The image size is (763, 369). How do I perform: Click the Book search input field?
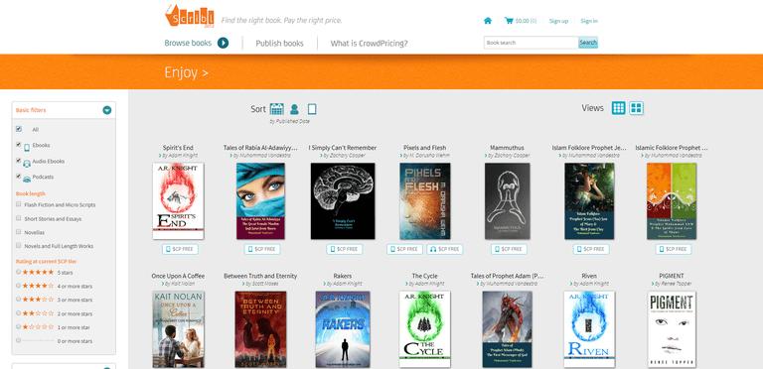point(531,43)
